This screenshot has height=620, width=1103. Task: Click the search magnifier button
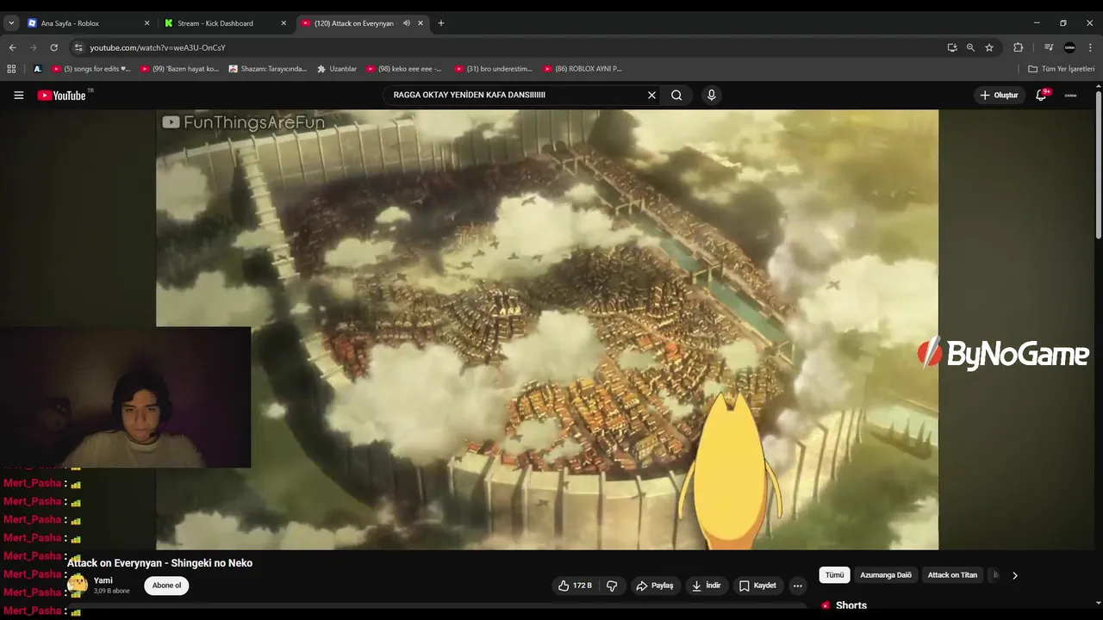point(676,96)
